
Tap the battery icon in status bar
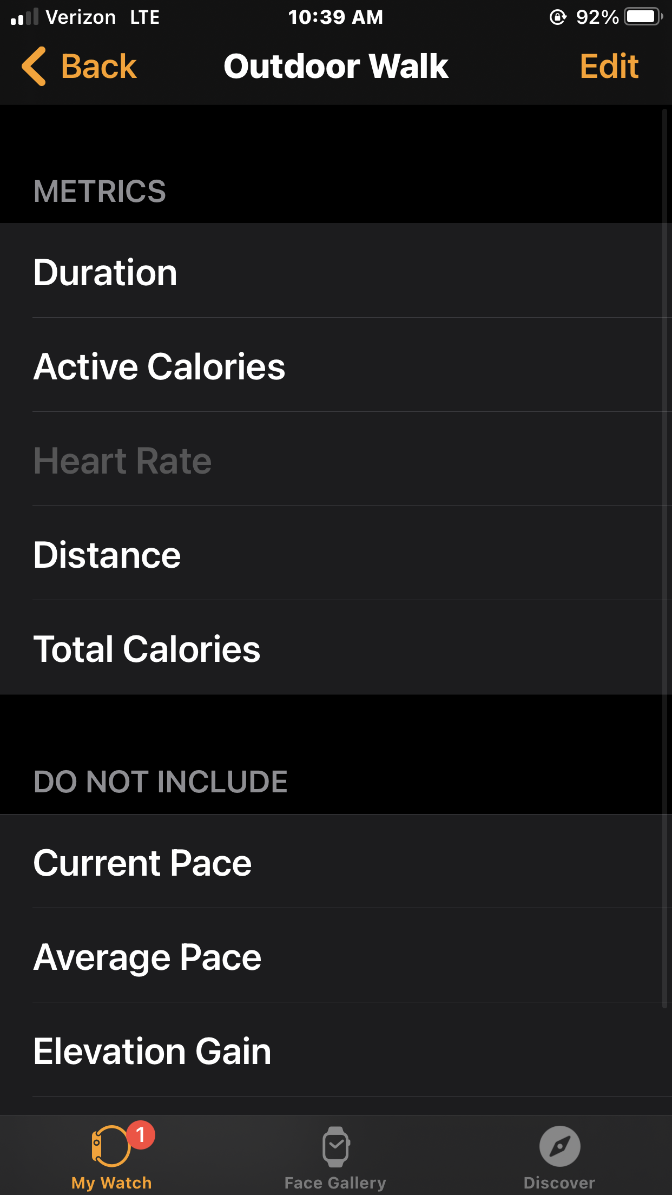tap(643, 17)
